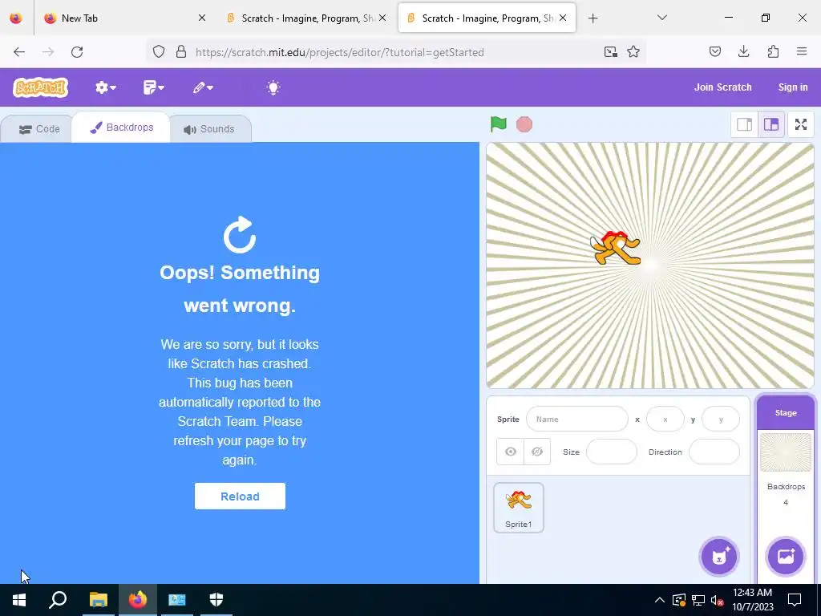Open the Windows Start menu
Viewport: 821px width, 616px height.
click(x=19, y=600)
